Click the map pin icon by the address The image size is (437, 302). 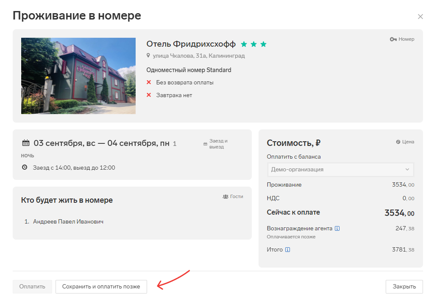point(148,56)
